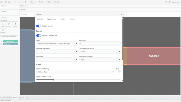Close the Funnel dialog
The width and height of the screenshot is (181, 102).
pyautogui.click(x=121, y=15)
